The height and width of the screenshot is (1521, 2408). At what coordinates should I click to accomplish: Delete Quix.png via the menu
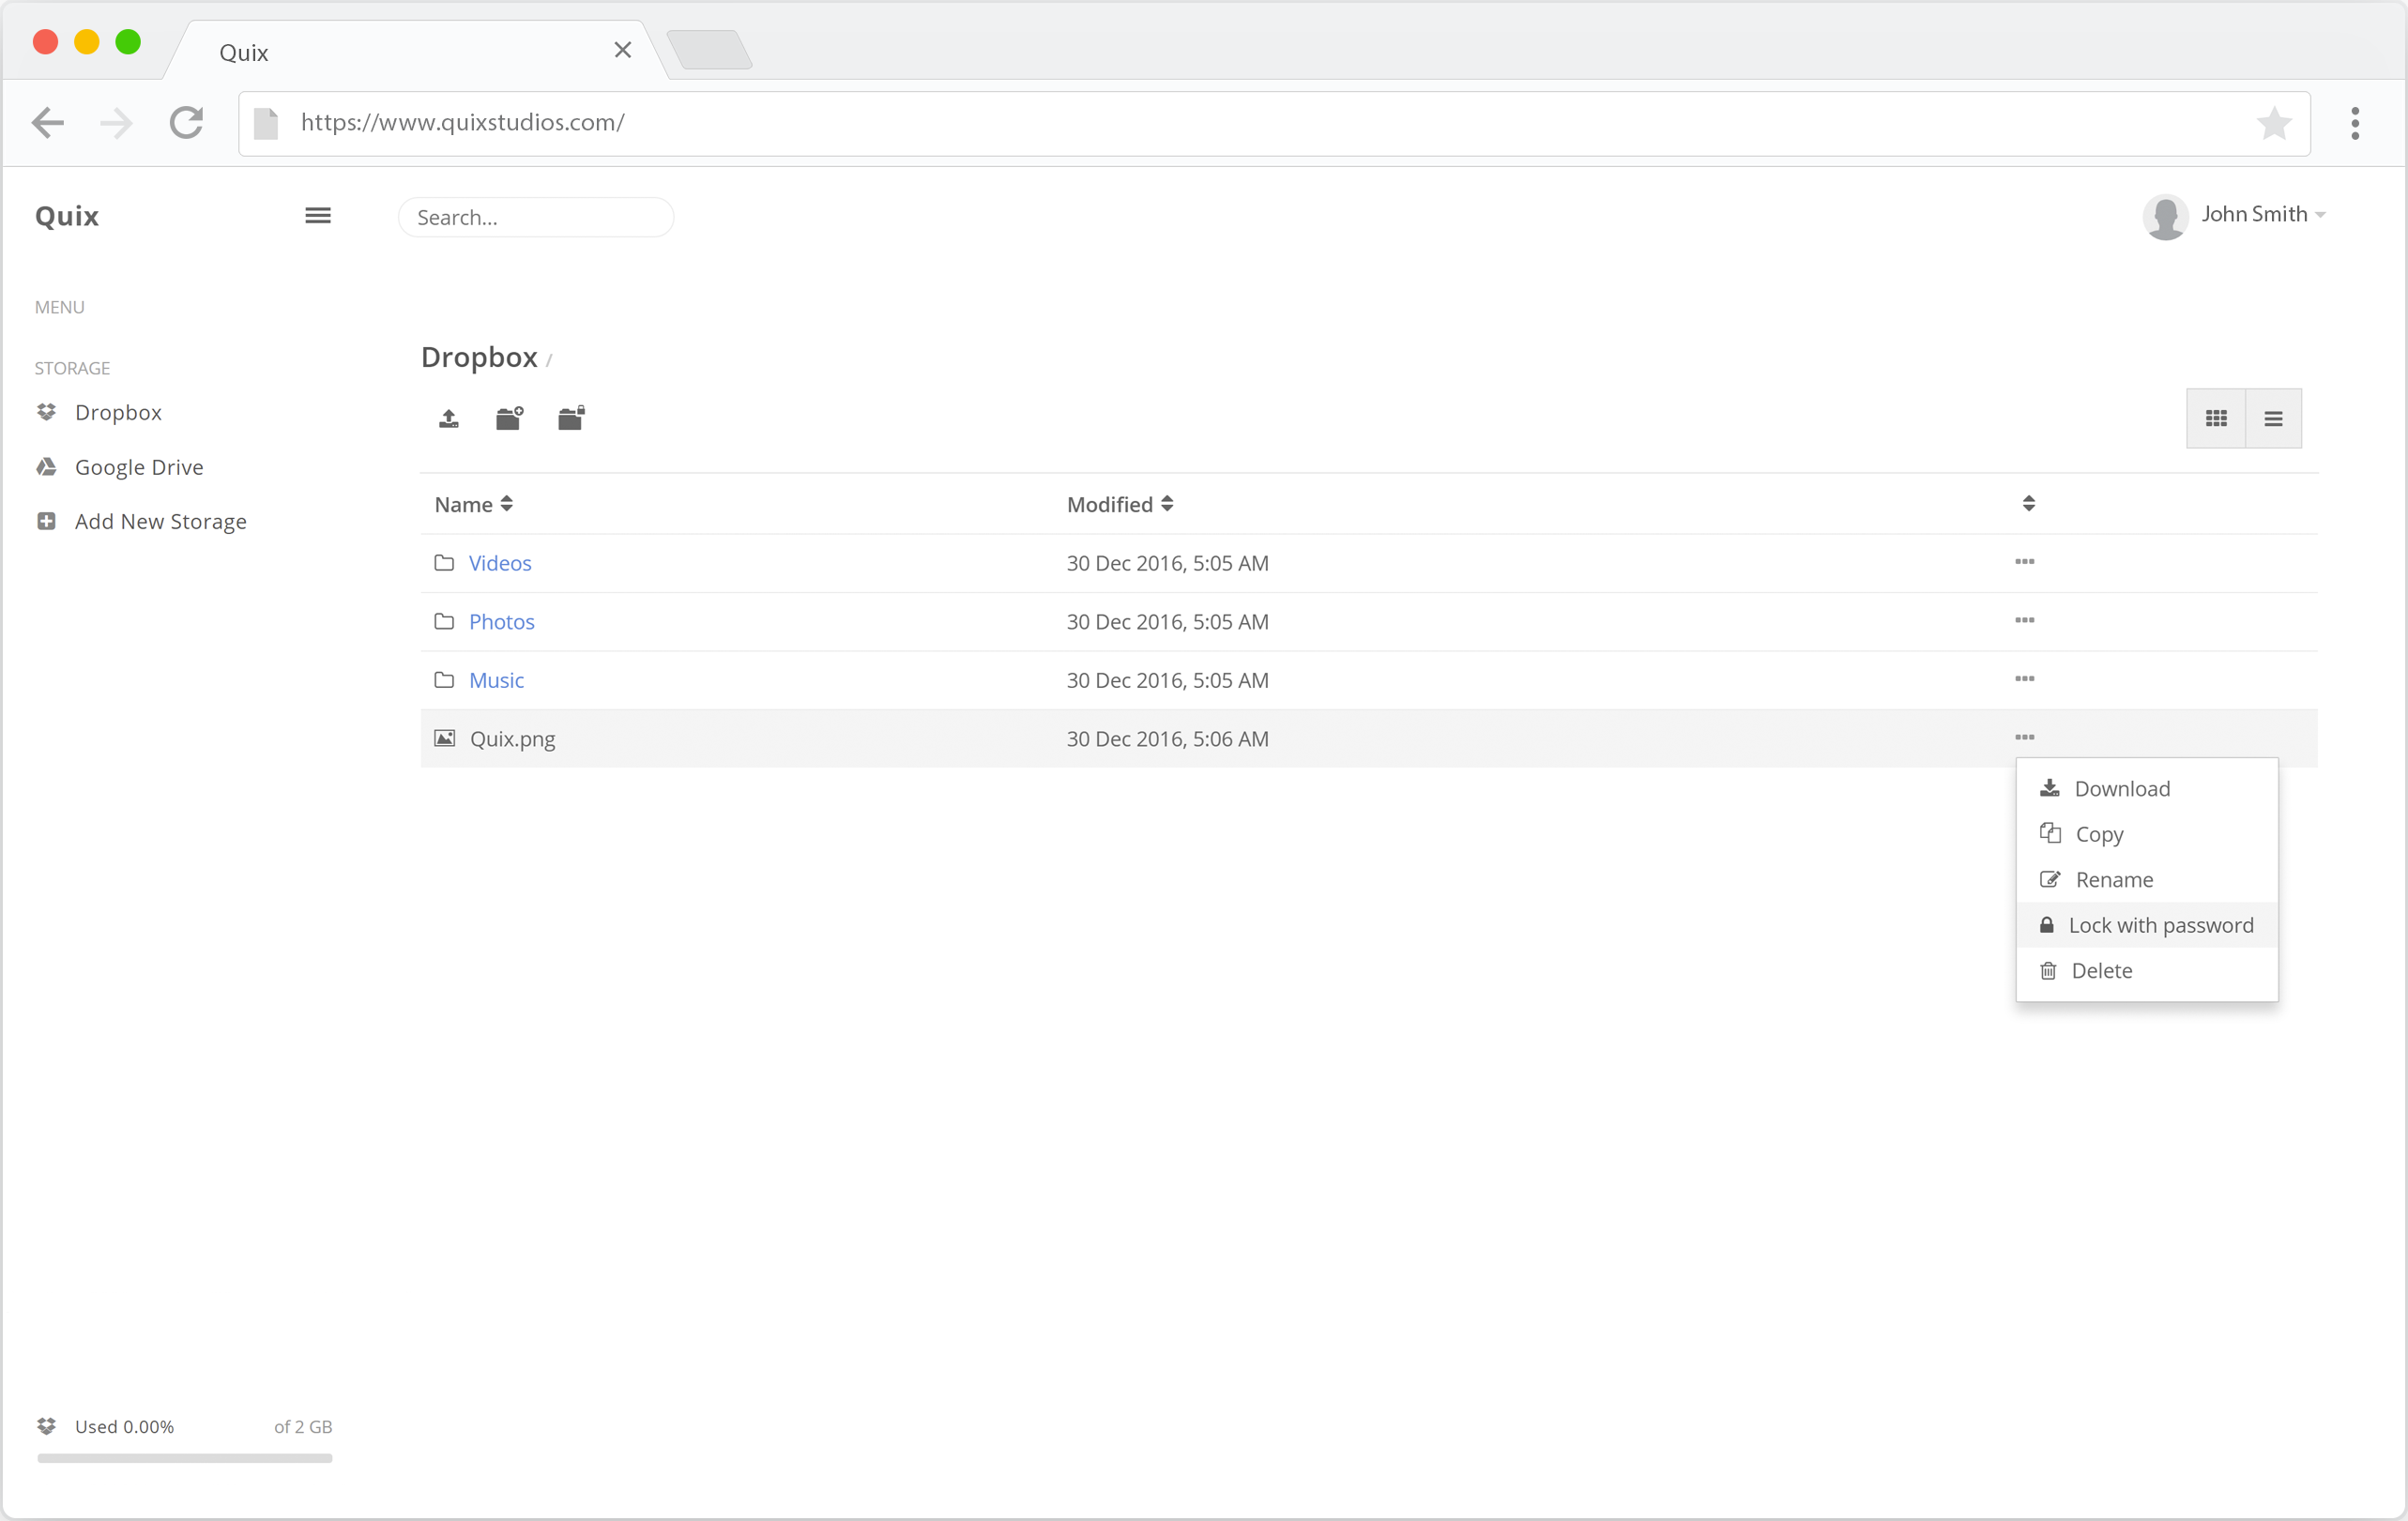coord(2100,971)
